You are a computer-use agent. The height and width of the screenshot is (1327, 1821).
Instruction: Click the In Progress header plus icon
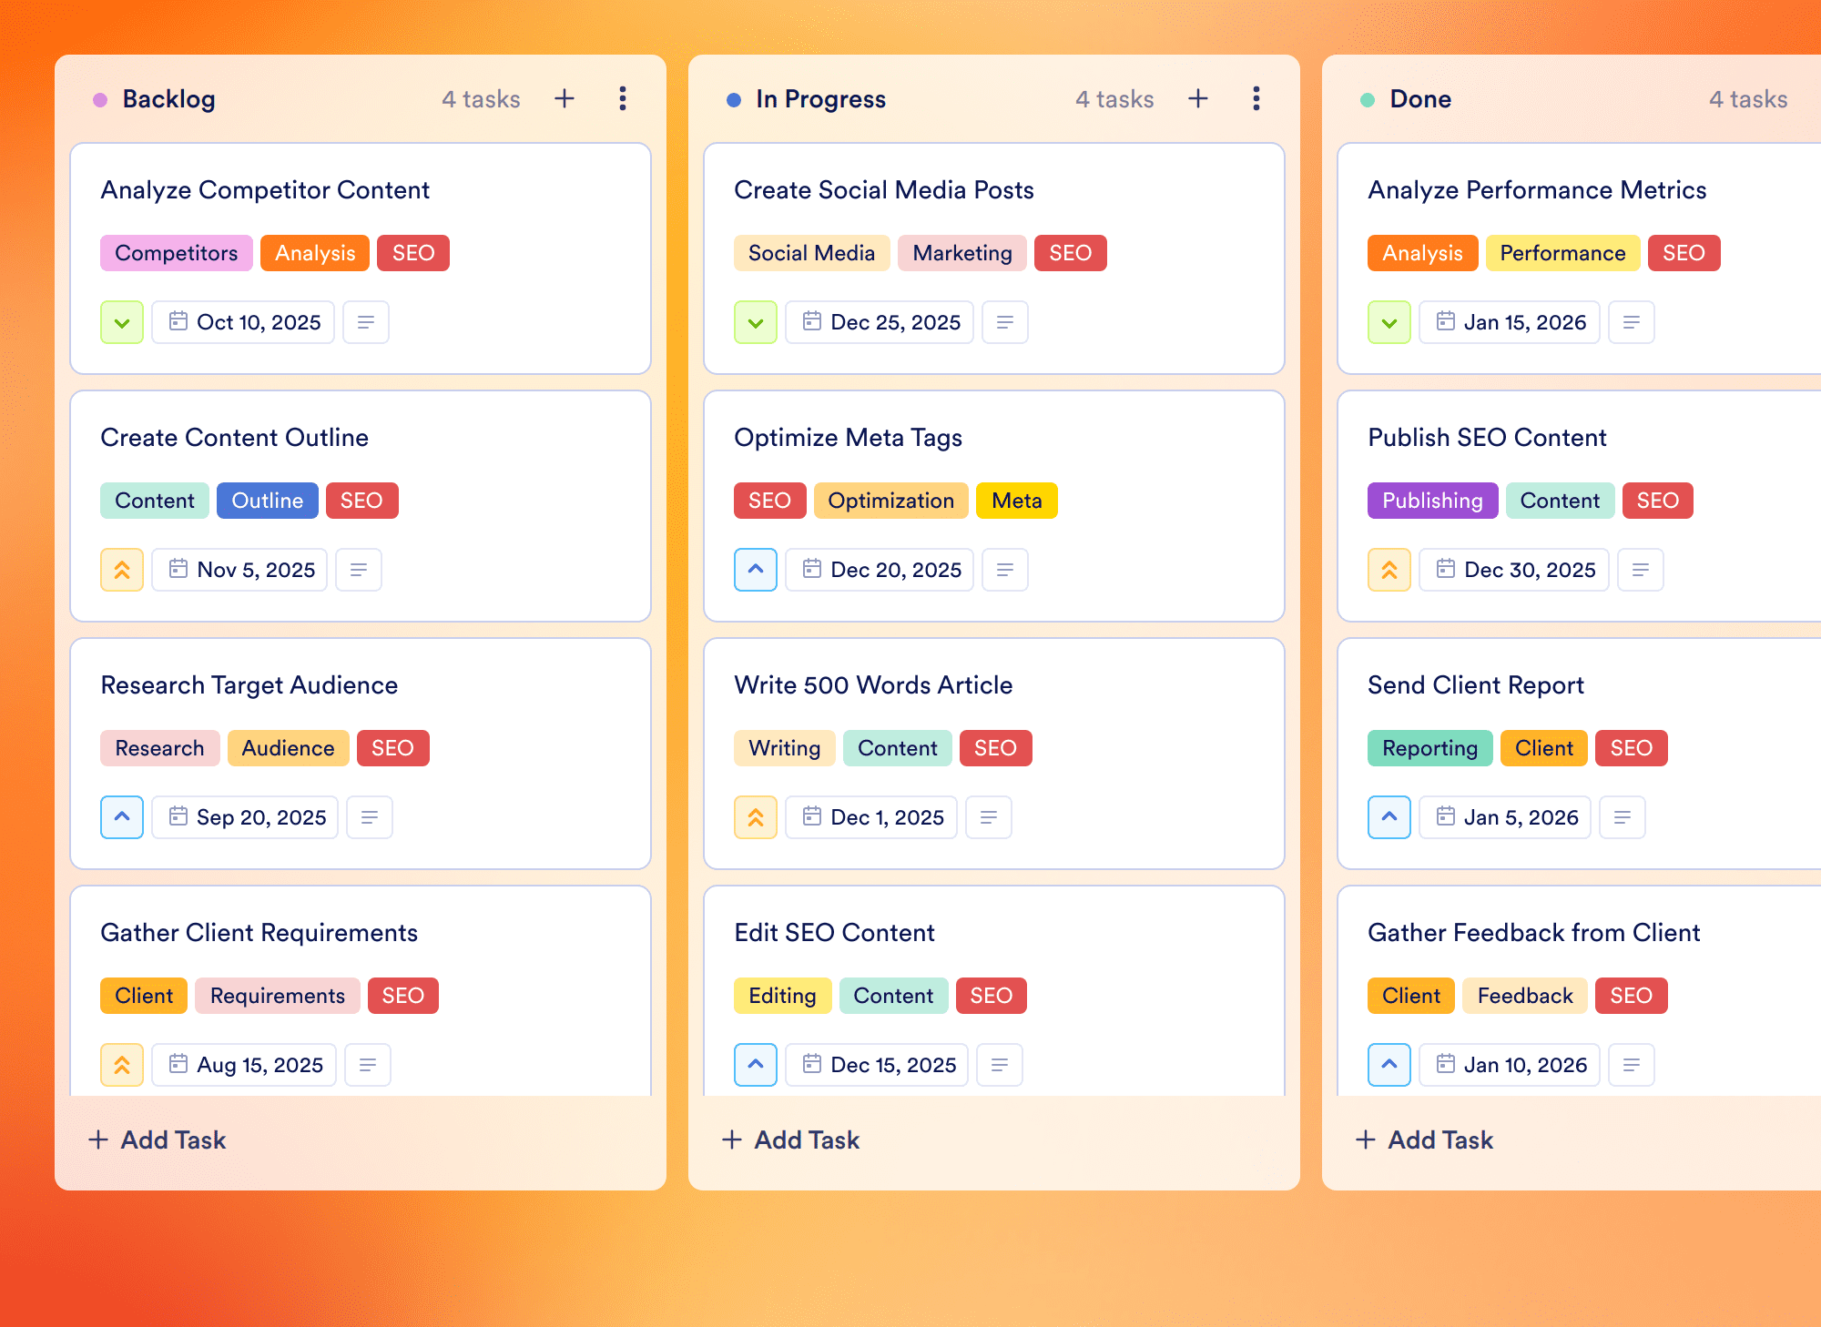1198,98
